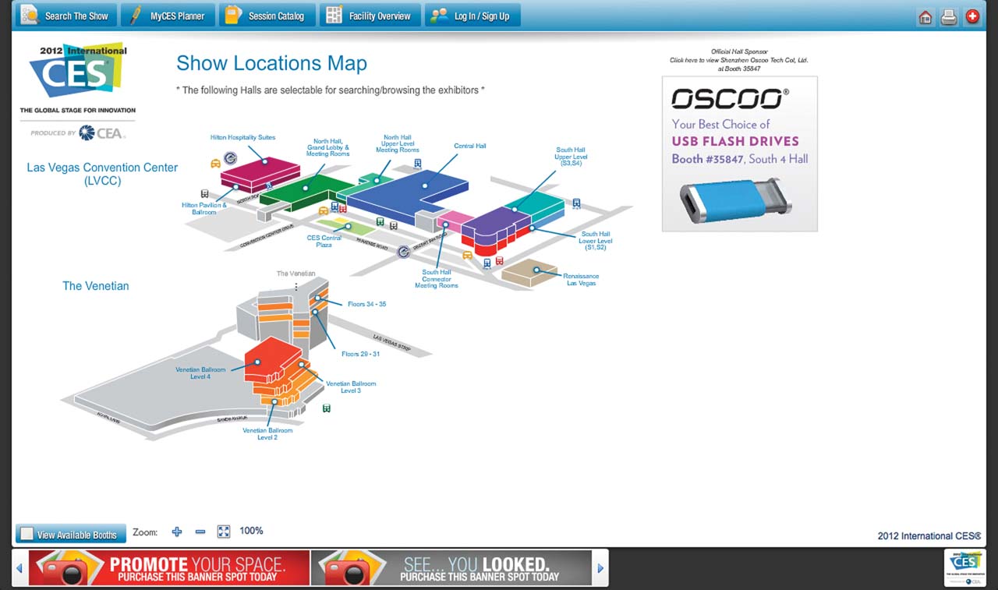Click the taxi icon below South Hall
Image resolution: width=998 pixels, height=590 pixels.
point(467,255)
